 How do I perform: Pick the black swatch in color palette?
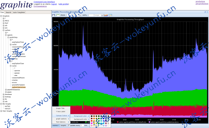(92, 116)
